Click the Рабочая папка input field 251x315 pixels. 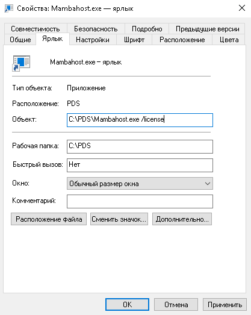[140, 146]
